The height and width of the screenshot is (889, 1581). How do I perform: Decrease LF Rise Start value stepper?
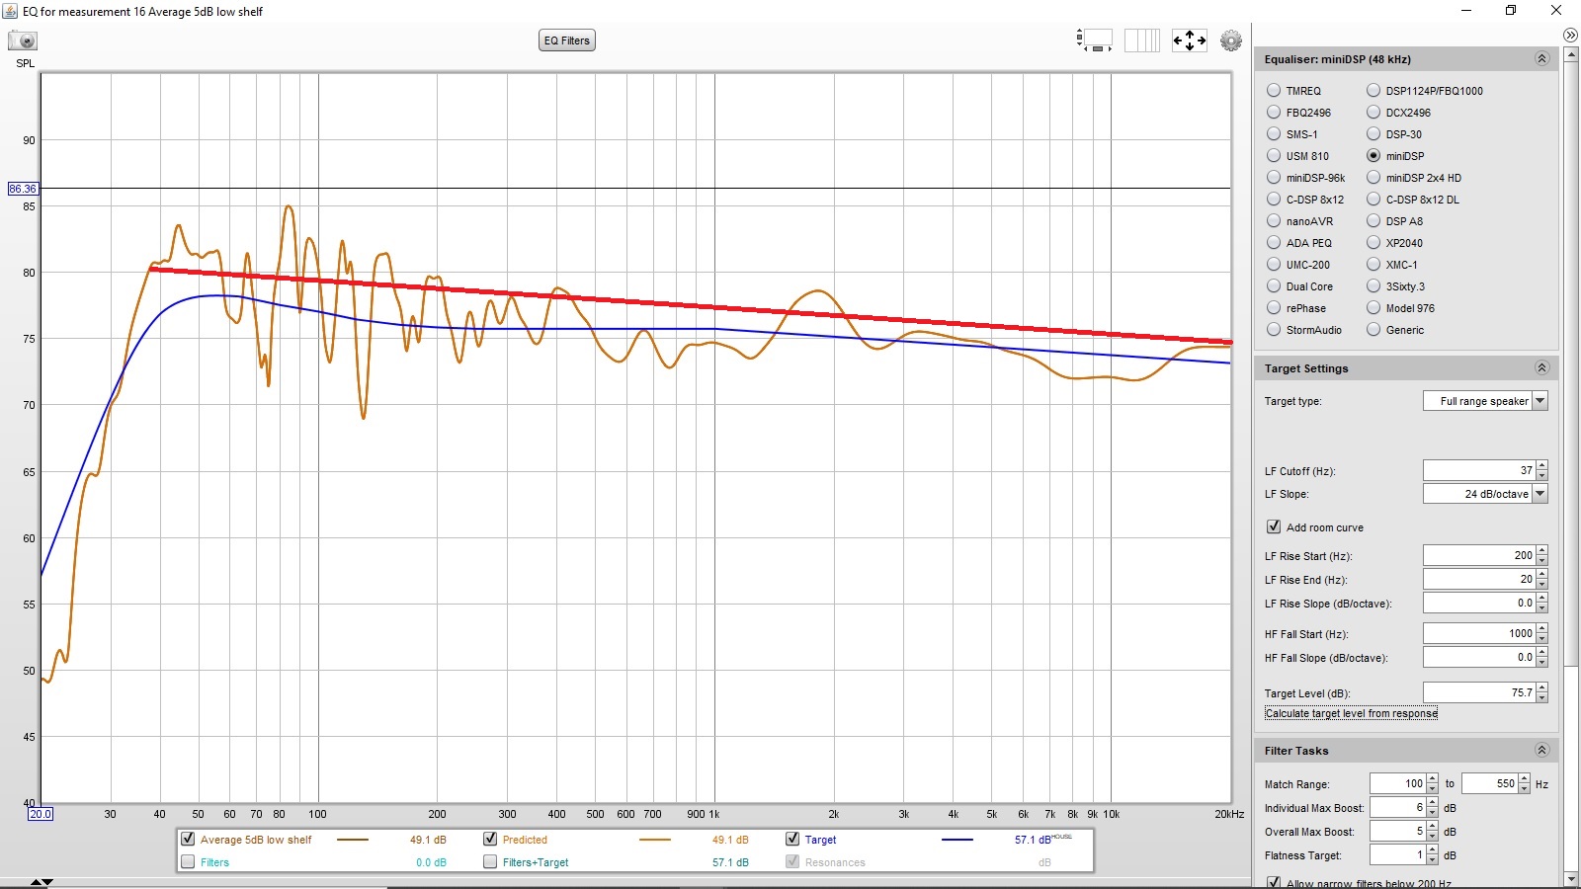click(1541, 561)
